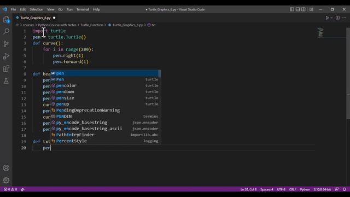Split the editor to the right
350x197 pixels.
[337, 18]
